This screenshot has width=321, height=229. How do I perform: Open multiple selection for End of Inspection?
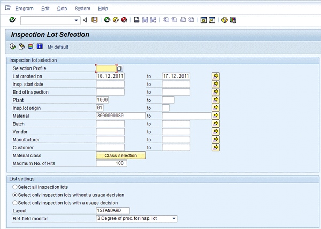(216, 92)
